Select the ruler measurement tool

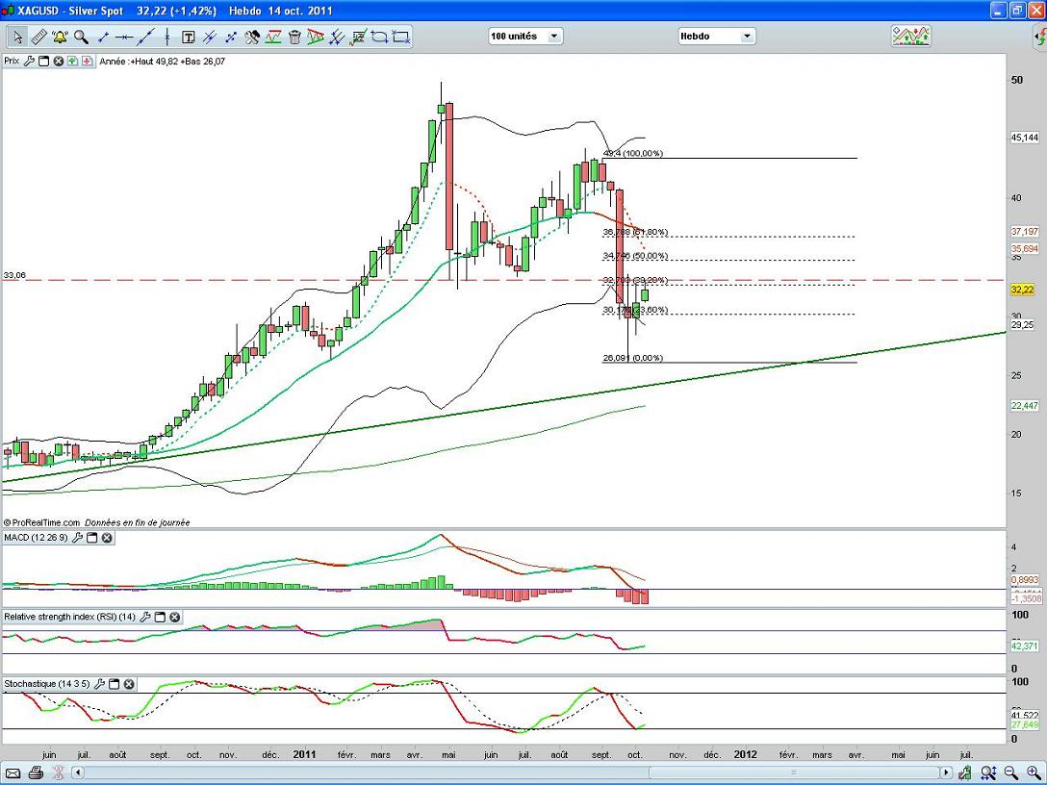tap(38, 38)
